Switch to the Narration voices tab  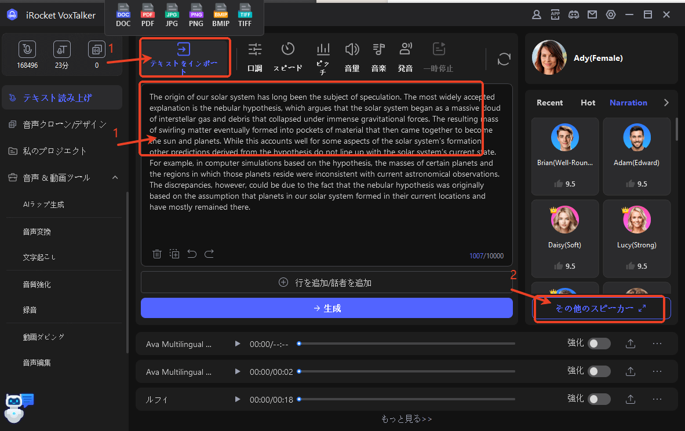[628, 103]
